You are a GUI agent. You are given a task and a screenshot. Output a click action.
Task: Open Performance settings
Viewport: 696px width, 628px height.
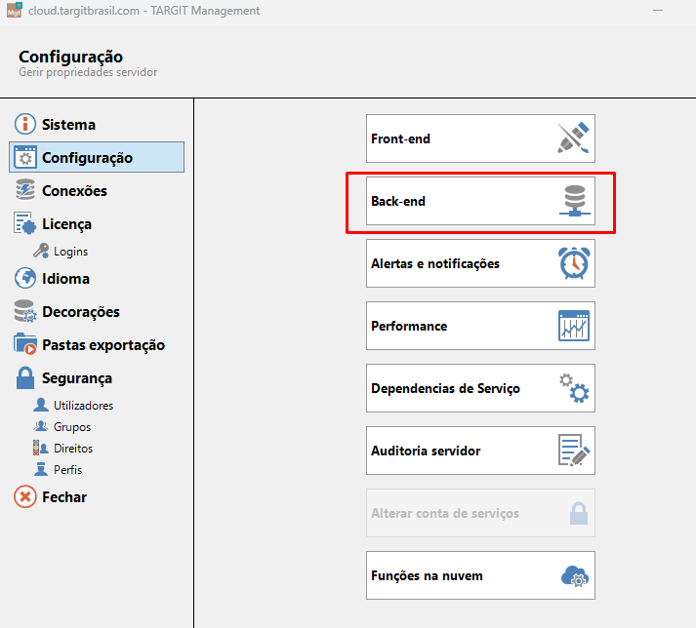[x=480, y=326]
